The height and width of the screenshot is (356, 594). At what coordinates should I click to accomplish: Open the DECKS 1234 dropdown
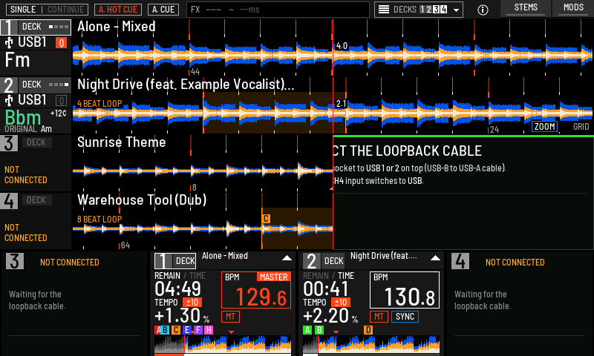click(x=419, y=10)
